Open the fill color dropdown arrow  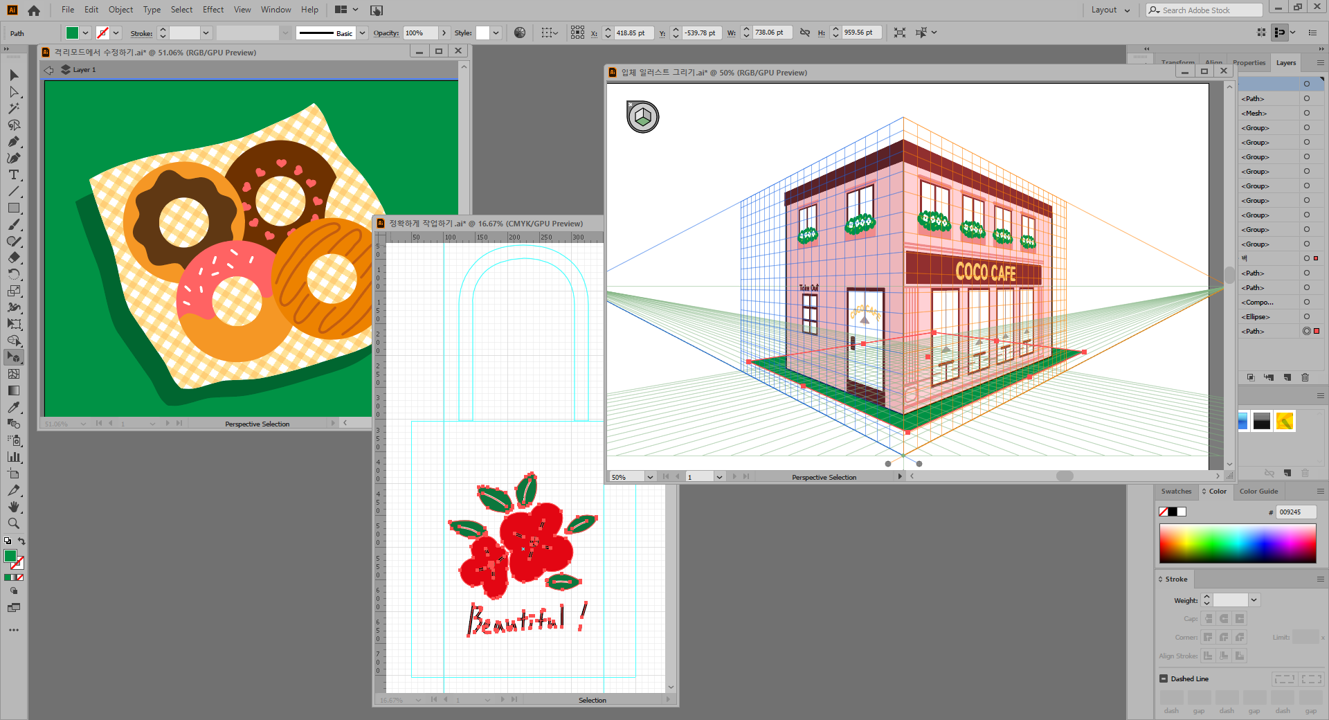pyautogui.click(x=86, y=33)
